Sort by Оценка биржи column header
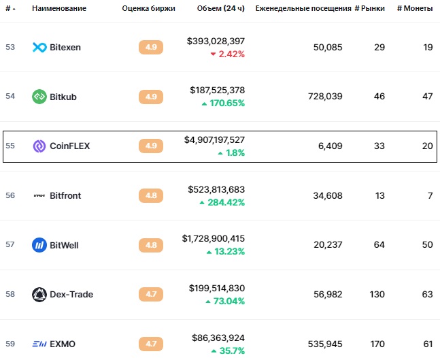Image resolution: width=440 pixels, height=358 pixels. (148, 8)
